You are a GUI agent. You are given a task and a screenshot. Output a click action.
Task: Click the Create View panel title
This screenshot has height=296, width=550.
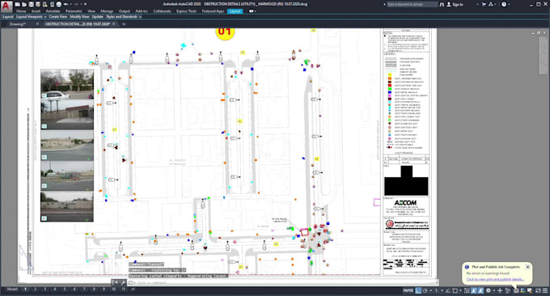coord(58,17)
